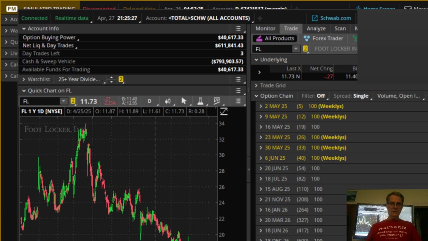Open the Account Info panel menu icon
Screen dimensions: 428x241
pyautogui.click(x=238, y=29)
